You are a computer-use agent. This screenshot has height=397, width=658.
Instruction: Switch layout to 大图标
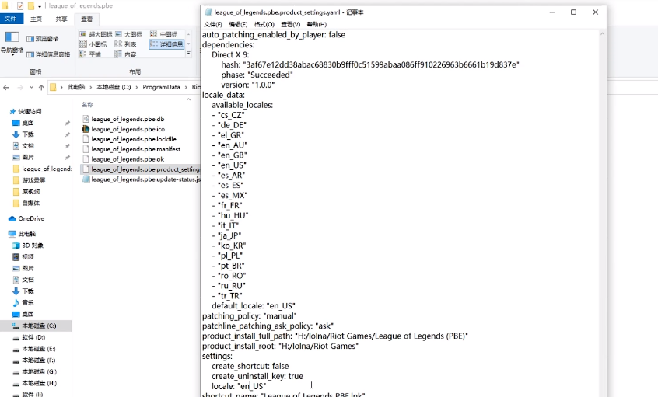tap(129, 34)
